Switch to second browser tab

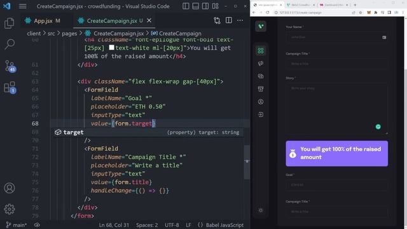[301, 4]
